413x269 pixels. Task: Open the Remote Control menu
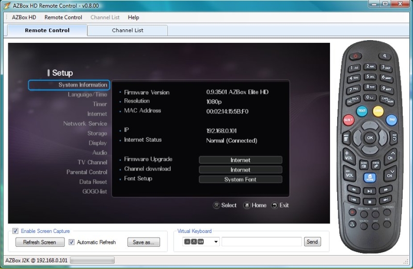coord(63,18)
